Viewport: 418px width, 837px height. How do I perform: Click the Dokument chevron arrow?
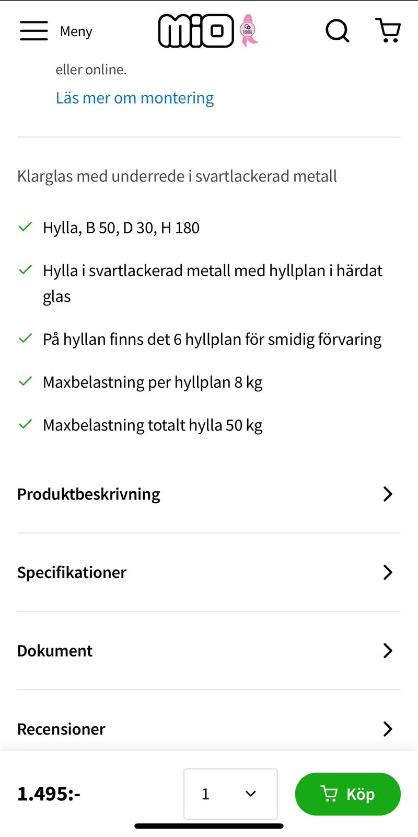387,651
